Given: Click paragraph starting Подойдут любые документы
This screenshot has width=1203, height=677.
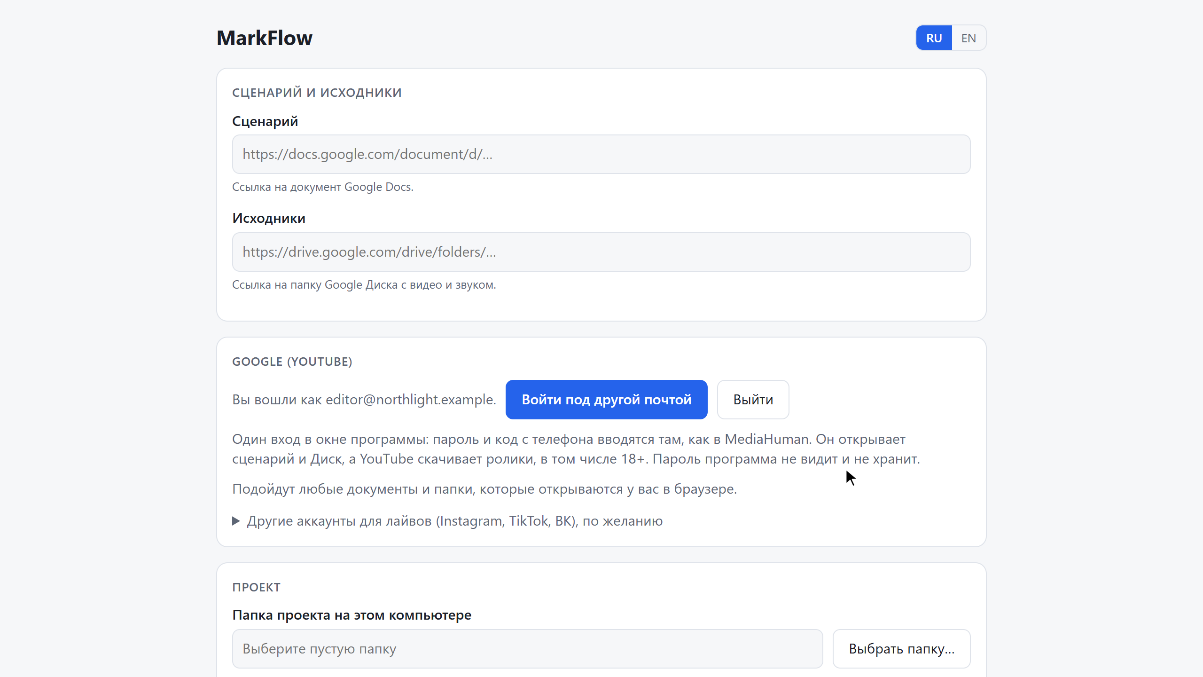Looking at the screenshot, I should click(x=484, y=489).
